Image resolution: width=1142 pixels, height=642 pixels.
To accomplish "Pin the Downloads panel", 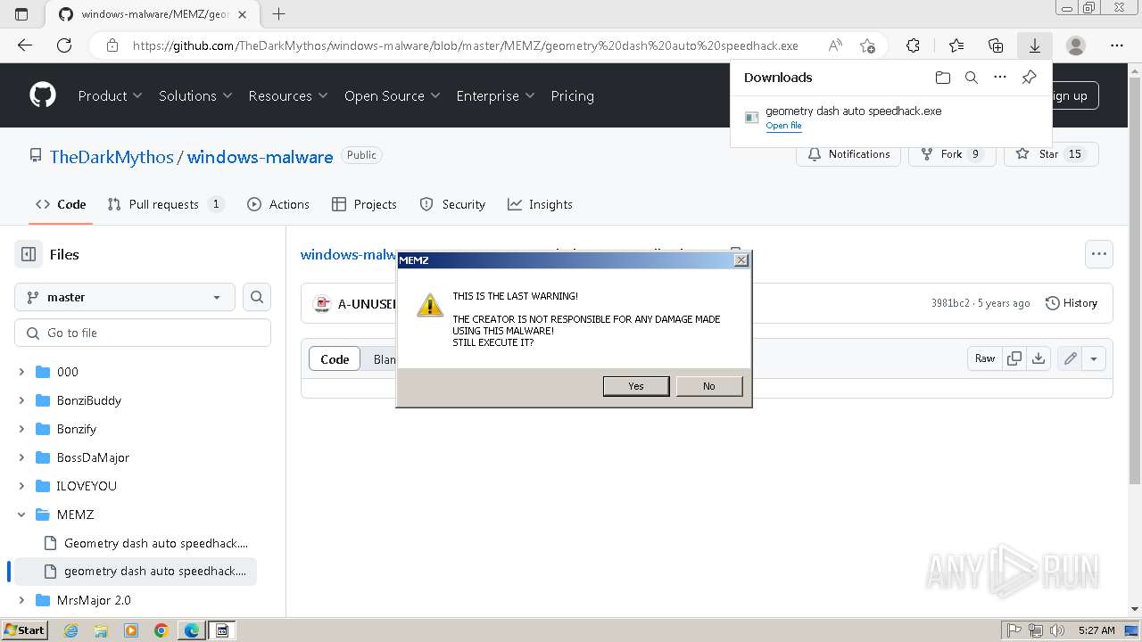I will tap(1029, 78).
